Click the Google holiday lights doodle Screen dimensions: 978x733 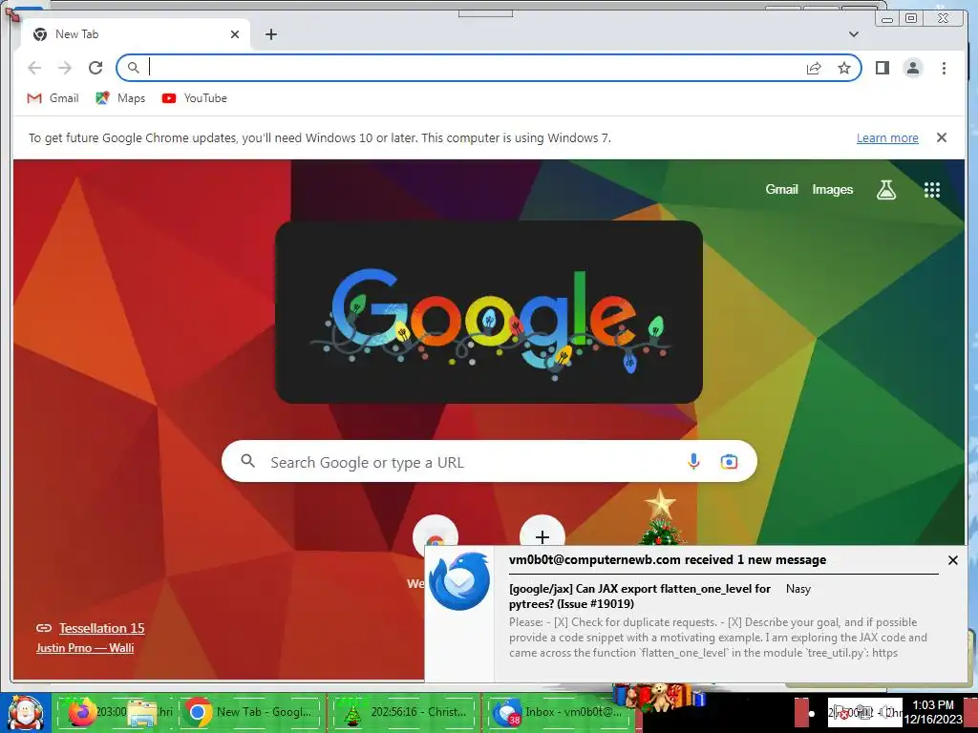point(489,312)
